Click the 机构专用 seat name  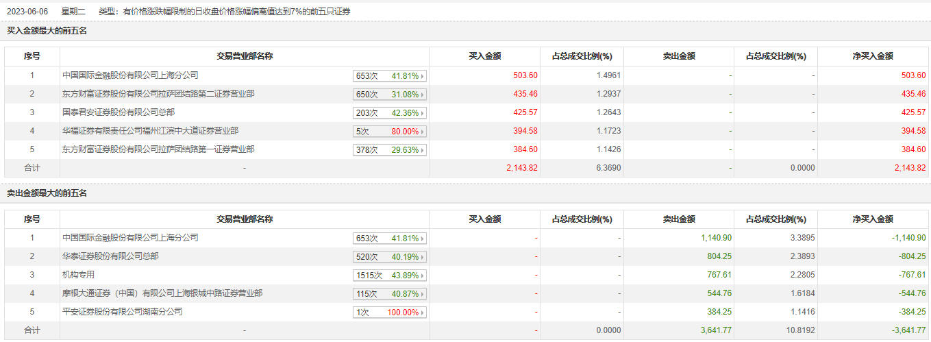point(78,275)
